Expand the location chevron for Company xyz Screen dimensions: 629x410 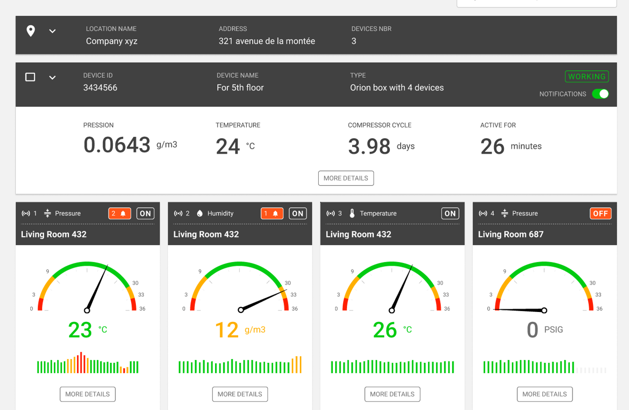pos(52,31)
